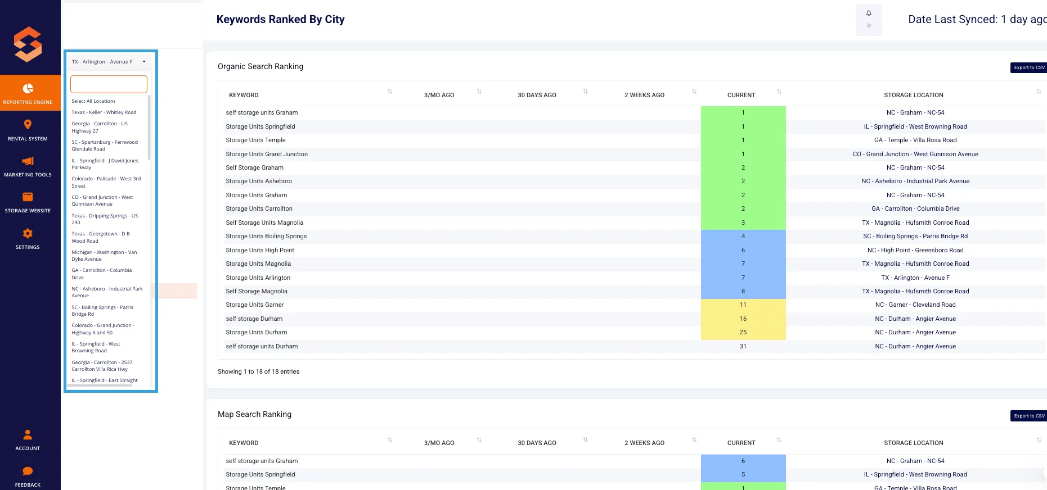This screenshot has height=490, width=1047.
Task: Open the Storage Website icon
Action: 28,197
